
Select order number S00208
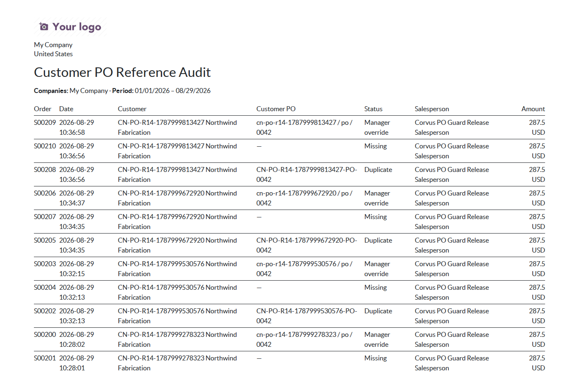pos(45,169)
